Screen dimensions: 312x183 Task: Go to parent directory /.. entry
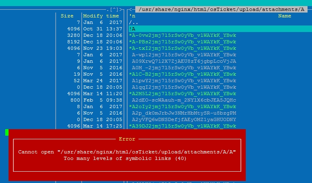(134, 22)
